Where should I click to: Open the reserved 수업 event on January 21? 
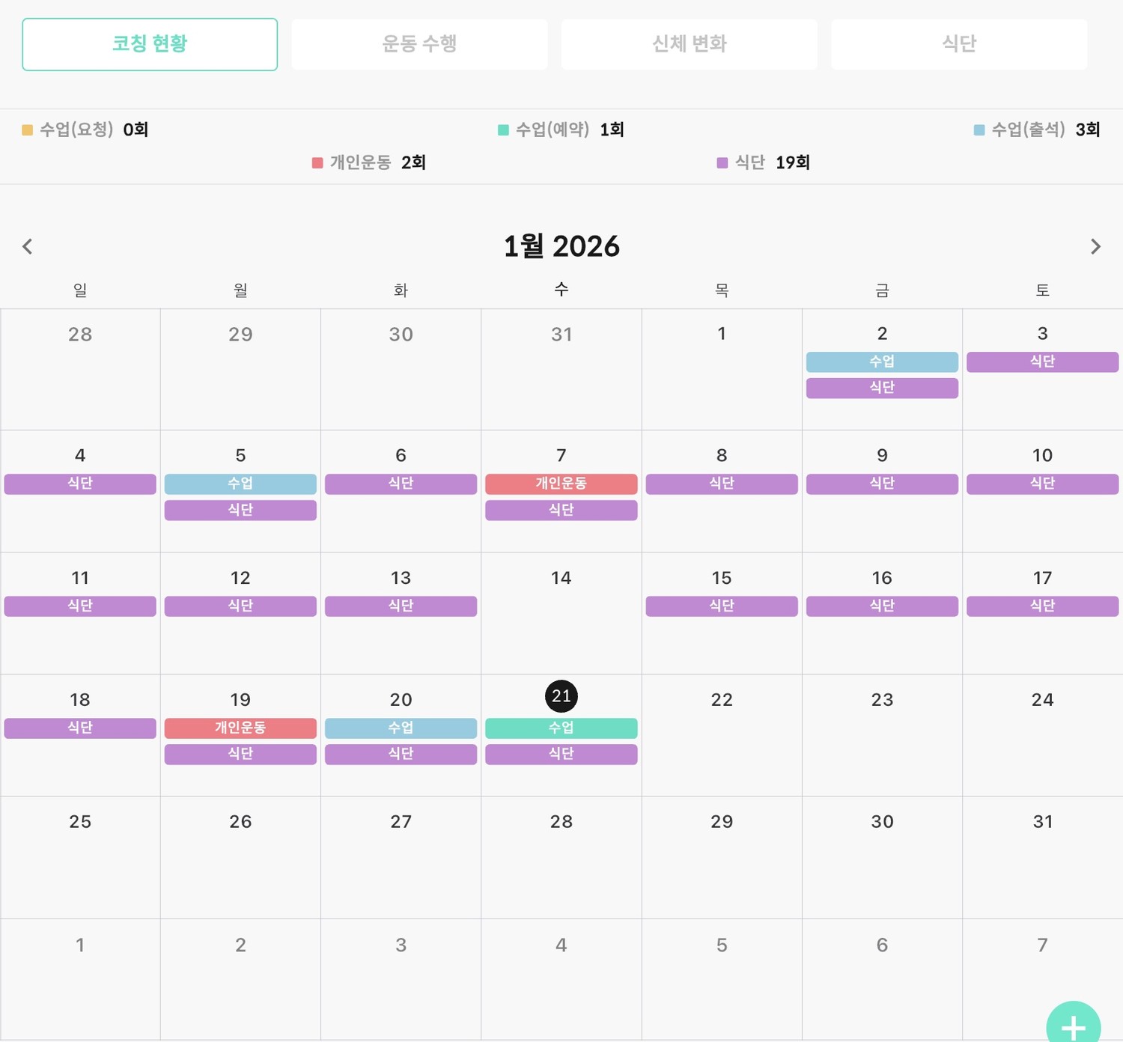pyautogui.click(x=561, y=728)
